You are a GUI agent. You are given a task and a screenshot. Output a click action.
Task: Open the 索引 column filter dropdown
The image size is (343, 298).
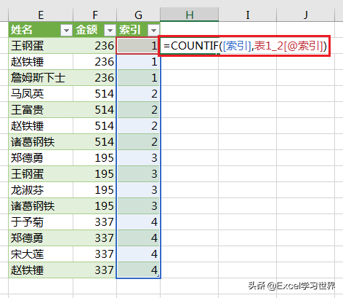[x=153, y=31]
